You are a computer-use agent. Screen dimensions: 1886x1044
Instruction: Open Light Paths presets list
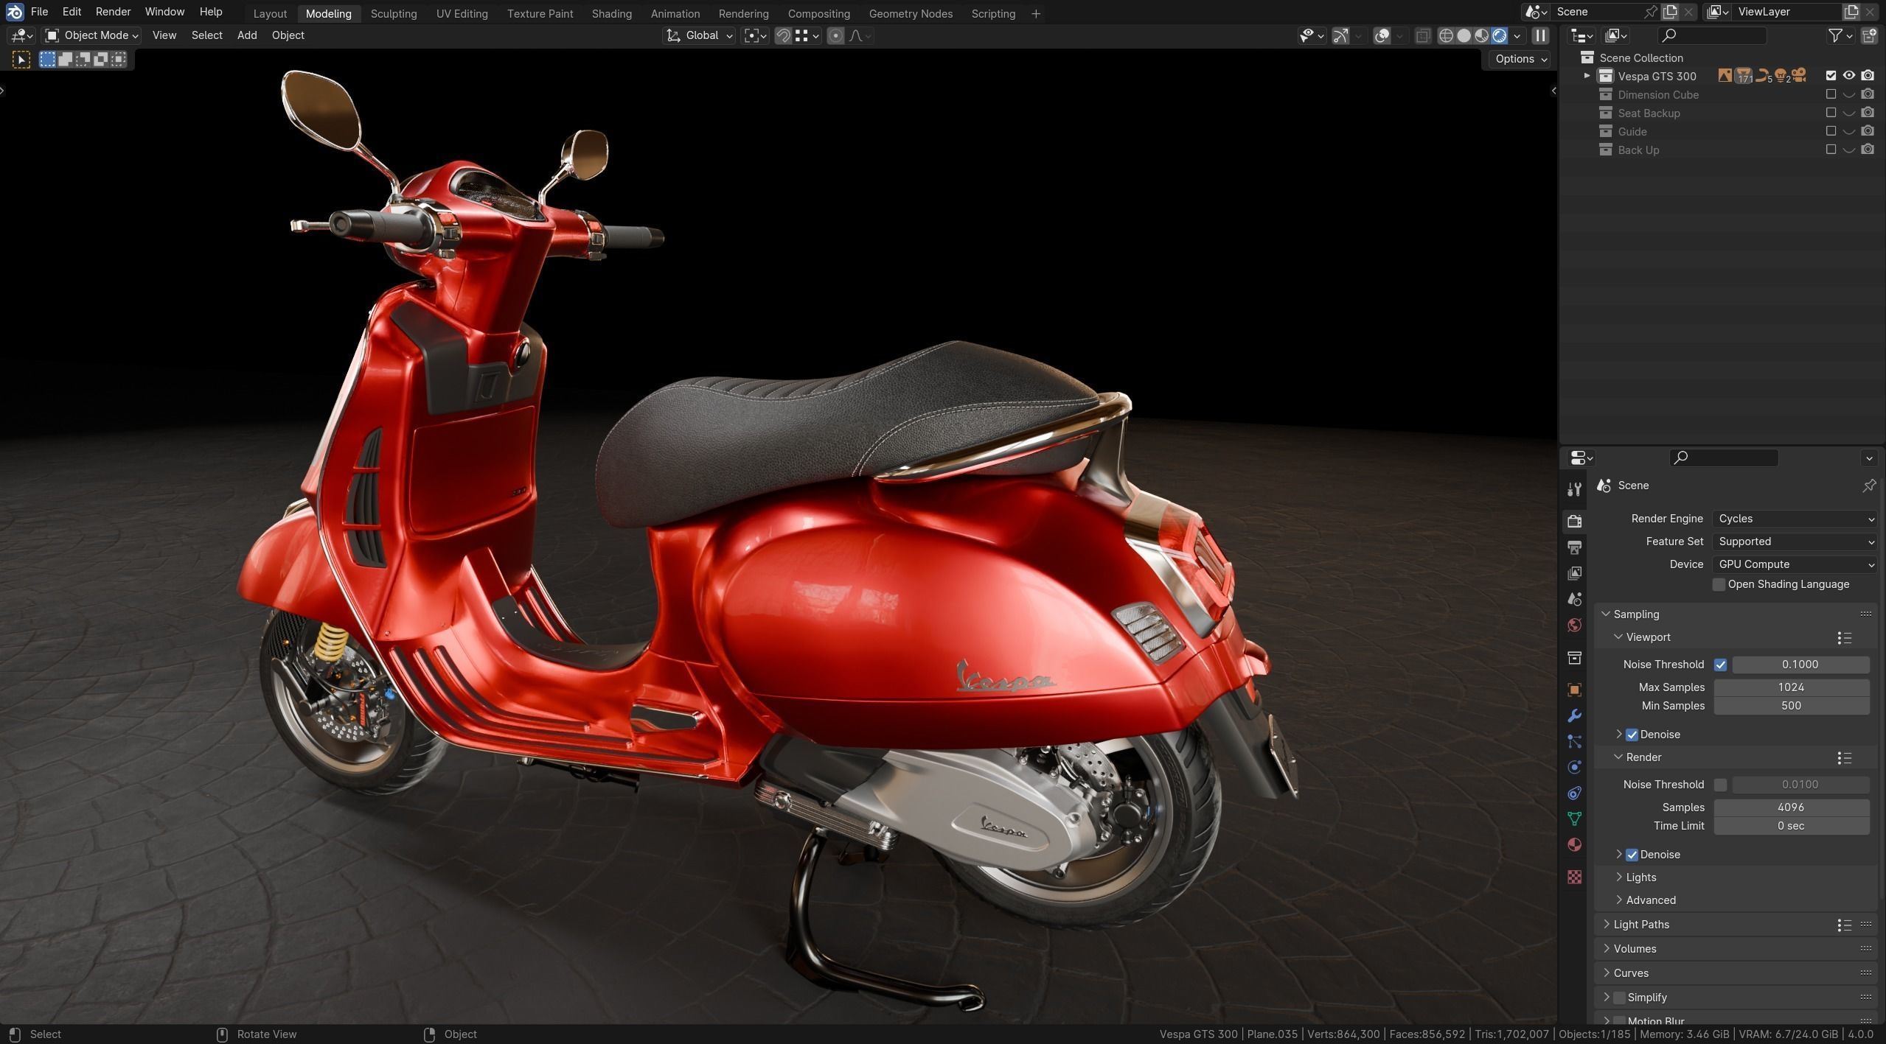(x=1844, y=925)
